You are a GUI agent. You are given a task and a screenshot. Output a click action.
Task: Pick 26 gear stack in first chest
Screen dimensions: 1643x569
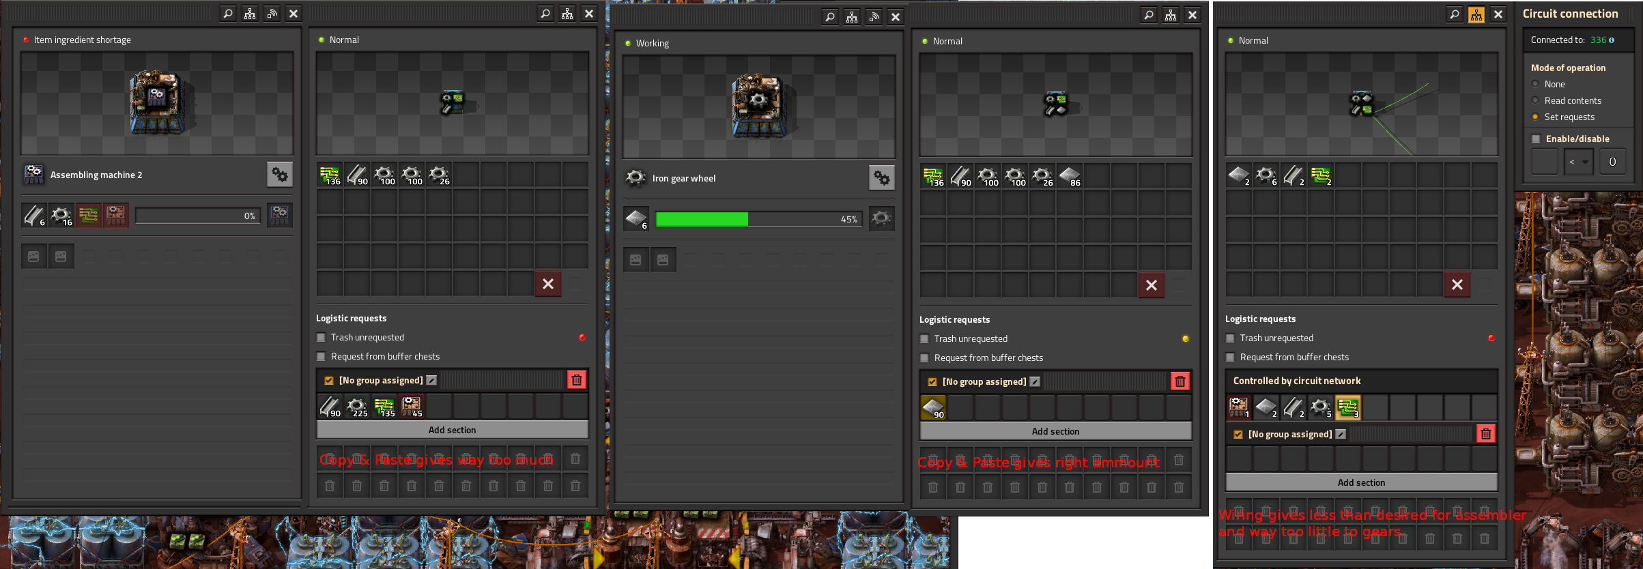tap(439, 175)
